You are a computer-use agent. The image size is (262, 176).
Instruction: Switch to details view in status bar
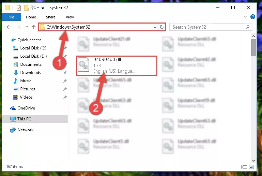point(244,167)
